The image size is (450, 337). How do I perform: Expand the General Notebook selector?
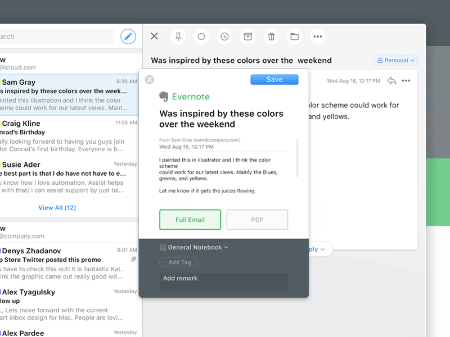tap(193, 247)
